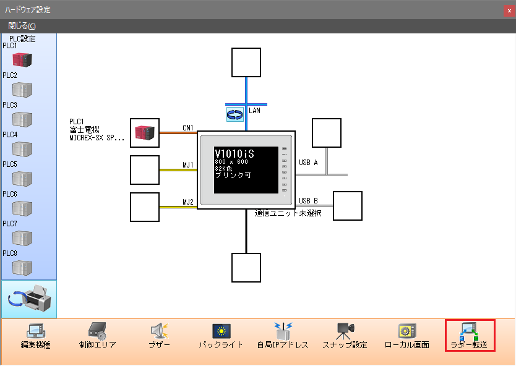Open the 制御エリア control area settings

click(97, 336)
